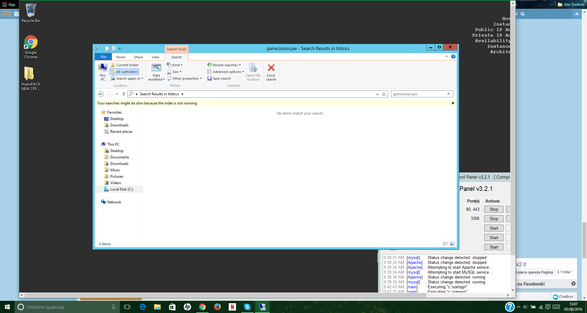Switch to large icons view in status bar
The width and height of the screenshot is (587, 313).
point(452,244)
